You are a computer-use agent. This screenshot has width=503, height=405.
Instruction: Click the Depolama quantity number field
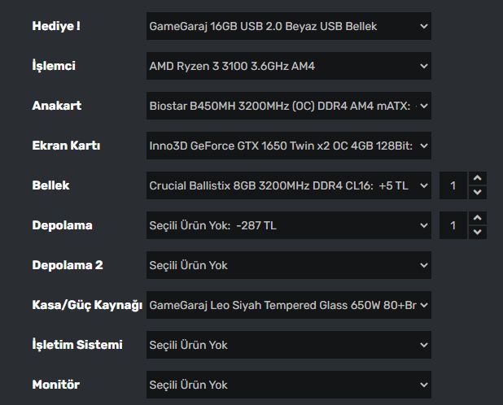pyautogui.click(x=453, y=225)
